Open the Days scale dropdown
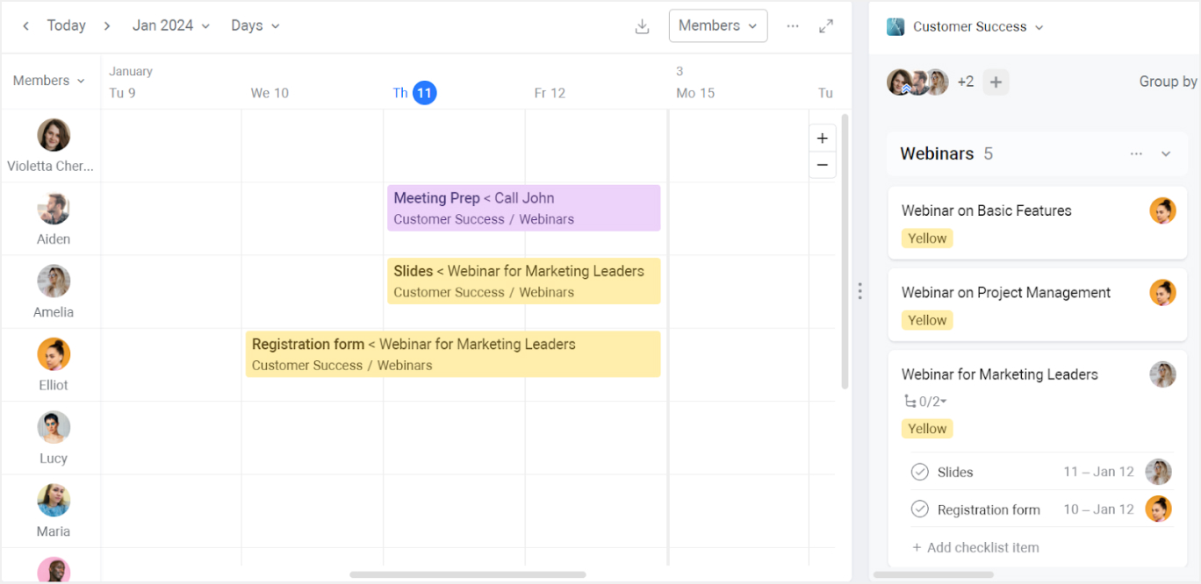This screenshot has width=1201, height=584. [x=255, y=26]
